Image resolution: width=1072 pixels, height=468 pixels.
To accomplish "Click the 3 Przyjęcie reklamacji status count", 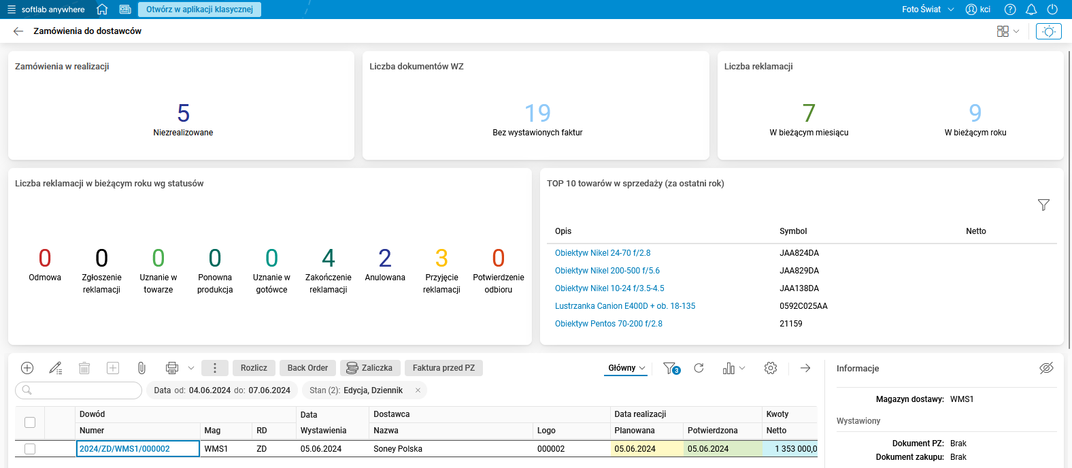I will (x=441, y=258).
